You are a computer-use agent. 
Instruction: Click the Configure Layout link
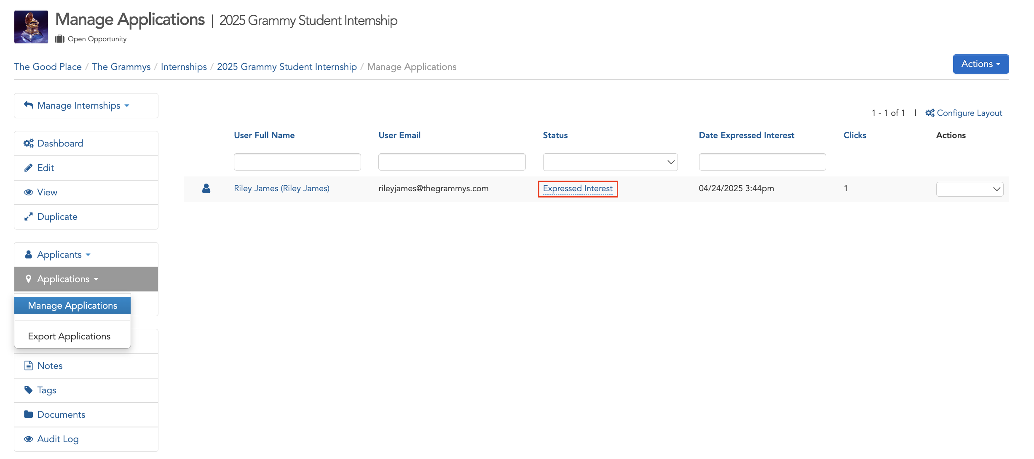(x=964, y=113)
